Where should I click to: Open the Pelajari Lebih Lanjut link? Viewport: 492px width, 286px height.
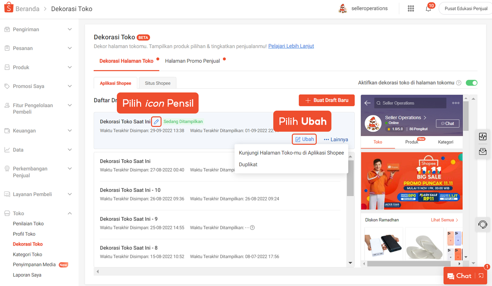291,46
